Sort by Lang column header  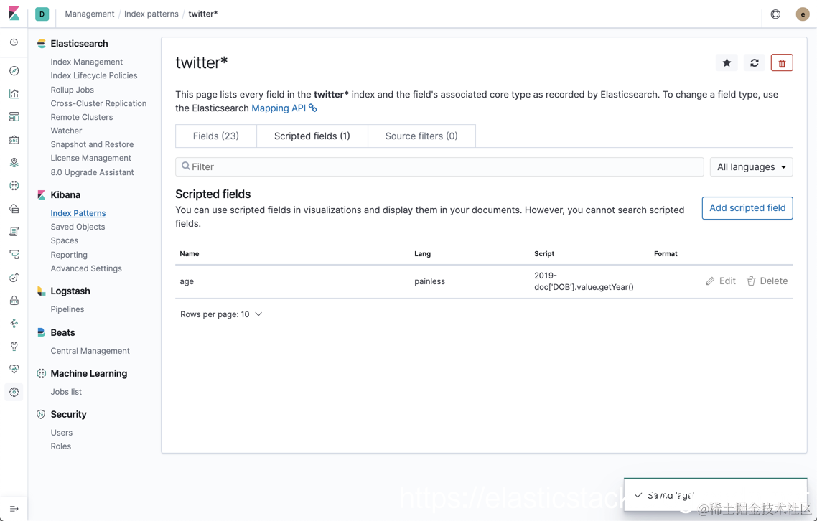(422, 254)
